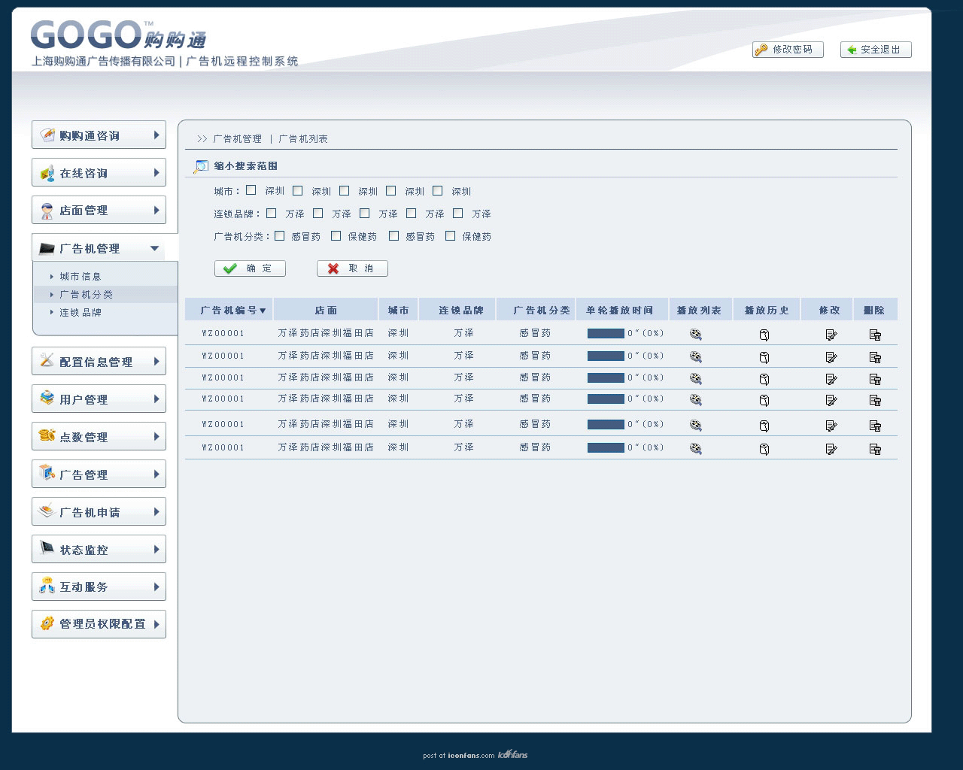This screenshot has width=963, height=770.
Task: Click the 广告机列表 breadcrumb
Action: (x=303, y=139)
